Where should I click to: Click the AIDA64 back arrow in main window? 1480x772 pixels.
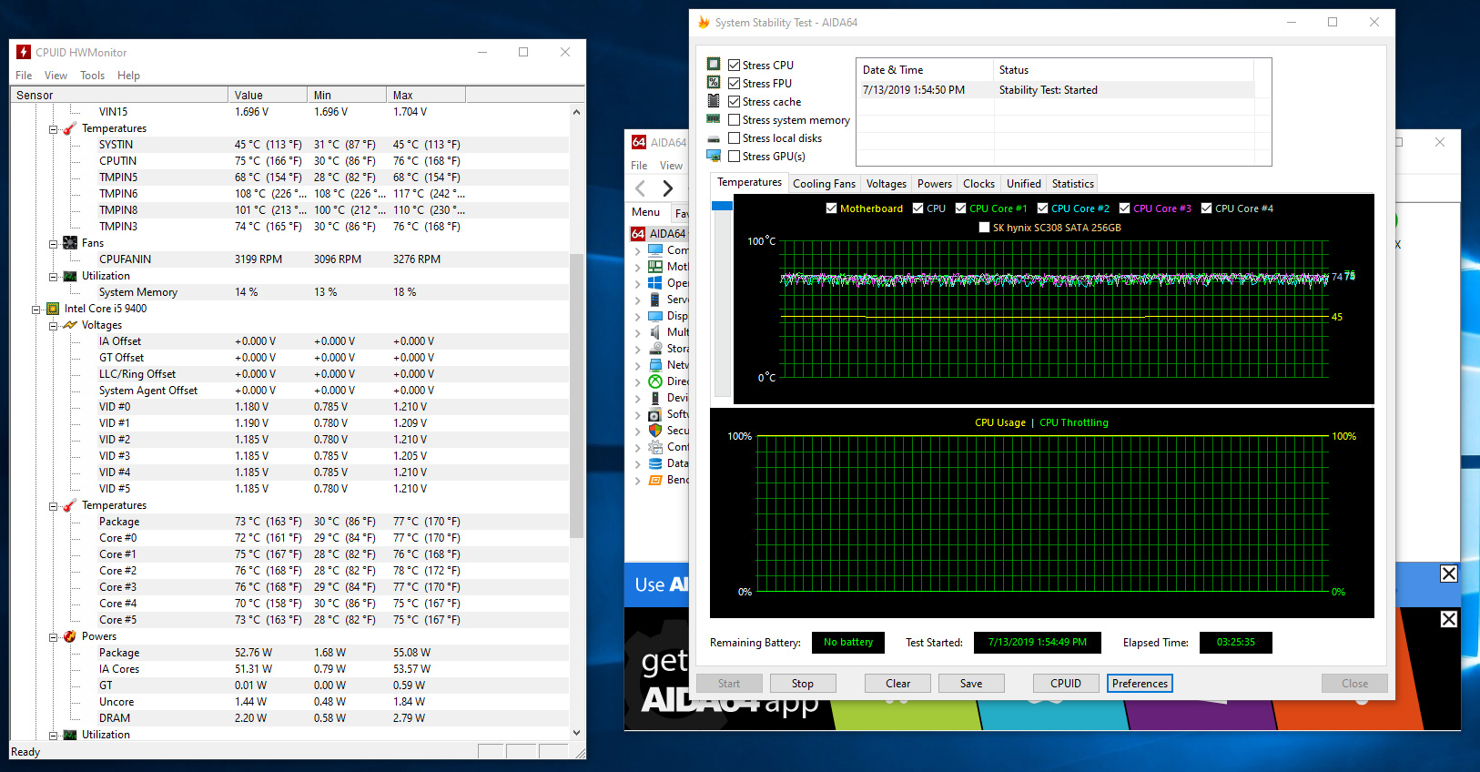(641, 188)
